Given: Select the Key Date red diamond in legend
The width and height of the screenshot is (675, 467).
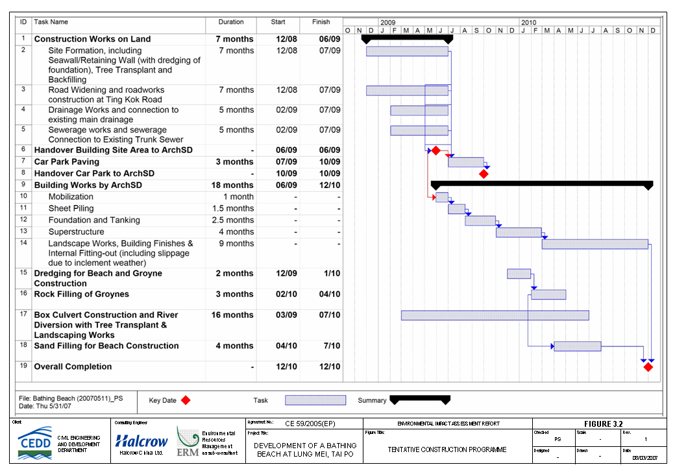Looking at the screenshot, I should pos(186,400).
